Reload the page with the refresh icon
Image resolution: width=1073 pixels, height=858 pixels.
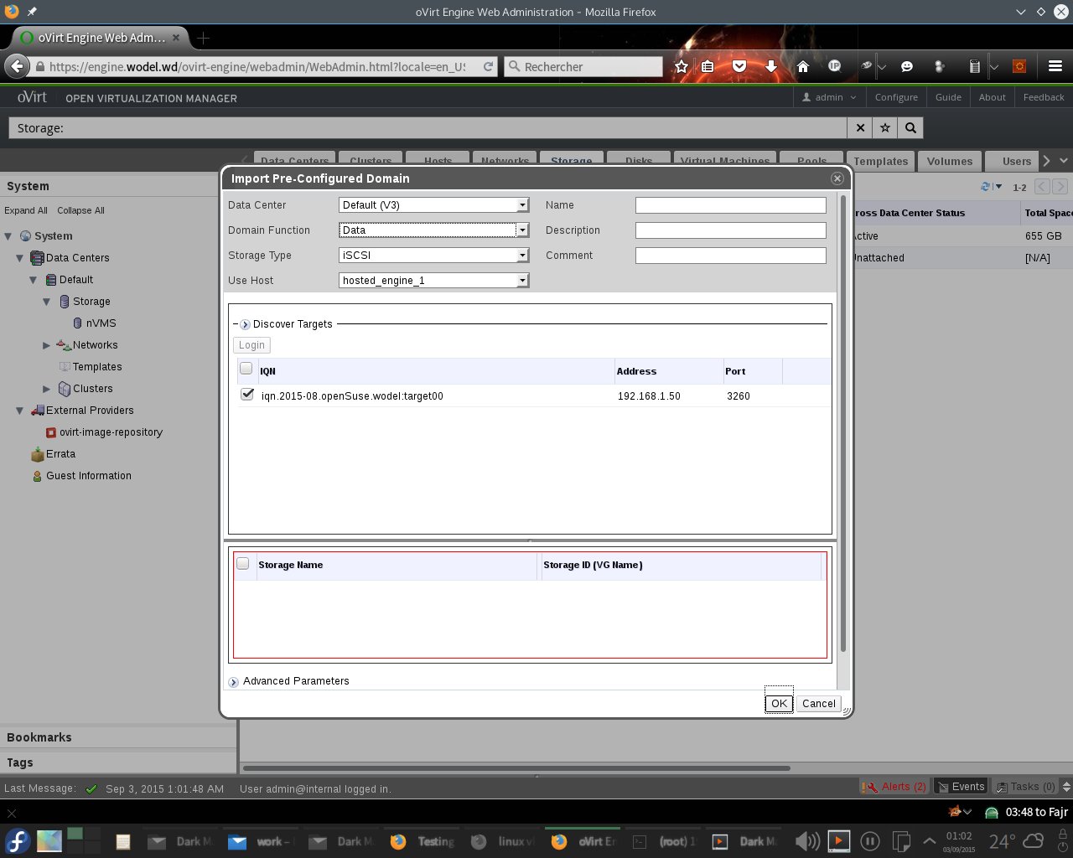(x=488, y=66)
